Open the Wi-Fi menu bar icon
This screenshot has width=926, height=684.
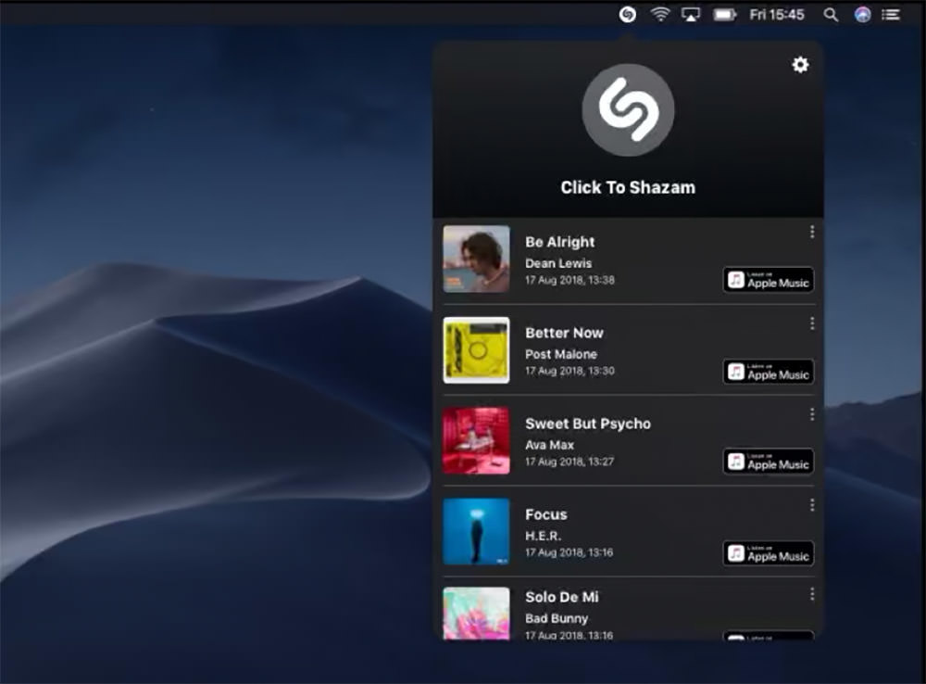tap(659, 14)
